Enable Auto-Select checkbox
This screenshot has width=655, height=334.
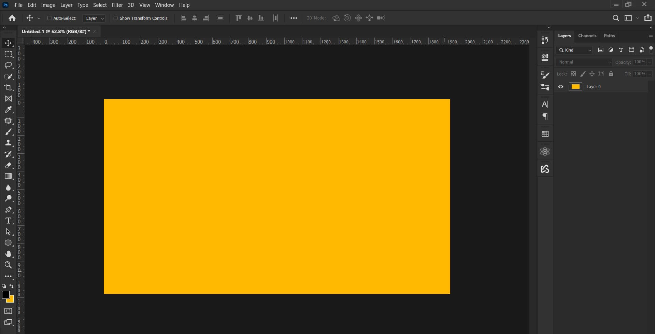click(49, 18)
